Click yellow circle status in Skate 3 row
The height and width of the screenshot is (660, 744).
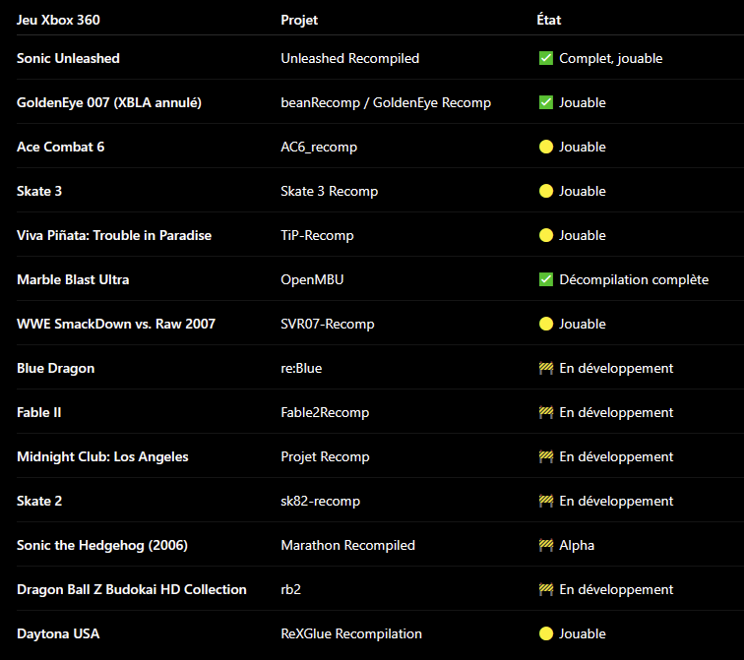546,191
